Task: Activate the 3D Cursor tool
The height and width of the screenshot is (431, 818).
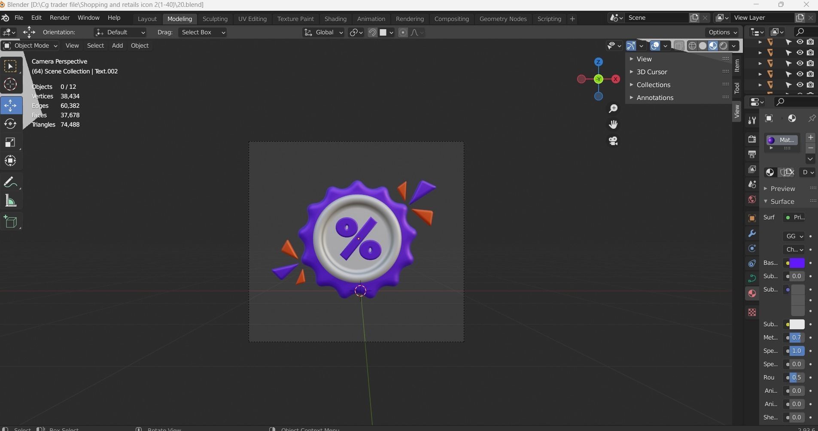Action: click(x=10, y=85)
